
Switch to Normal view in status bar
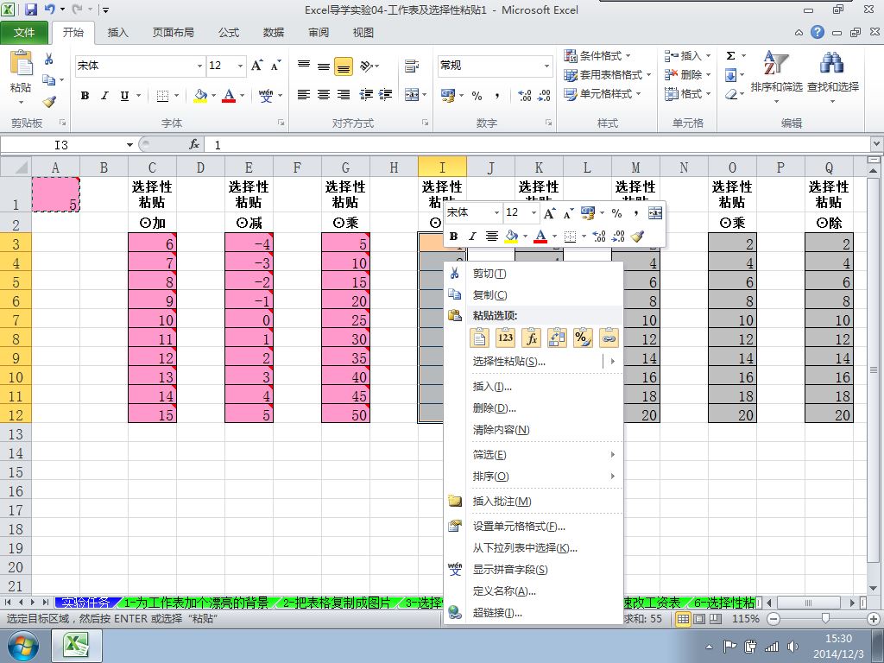683,618
